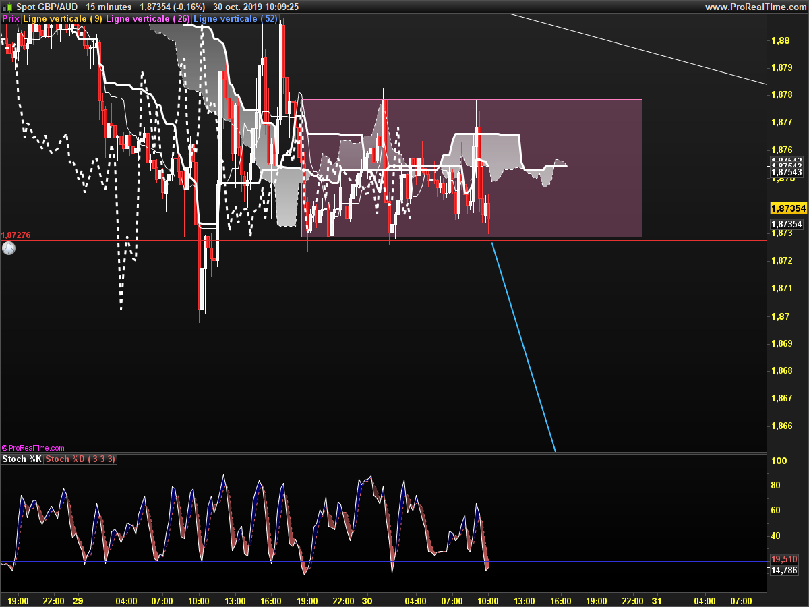Click the 1,867 price axis label
The height and width of the screenshot is (607, 809).
tap(781, 398)
